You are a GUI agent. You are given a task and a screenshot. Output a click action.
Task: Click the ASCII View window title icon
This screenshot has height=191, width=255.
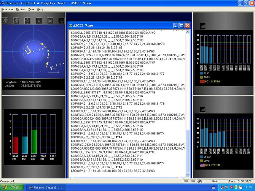[70, 26]
